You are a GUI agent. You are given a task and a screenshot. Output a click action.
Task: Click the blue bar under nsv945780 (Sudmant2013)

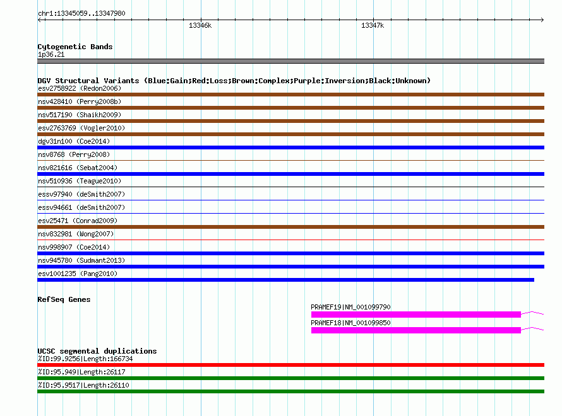[290, 267]
